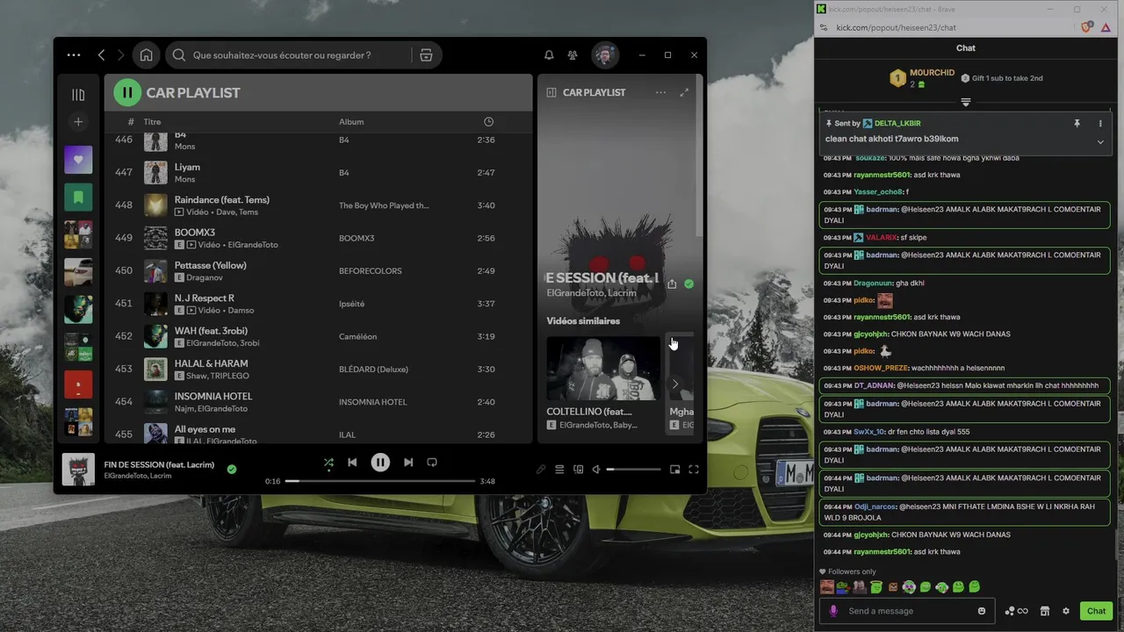Toggle shuffle mode
1124x632 pixels.
[x=328, y=463]
